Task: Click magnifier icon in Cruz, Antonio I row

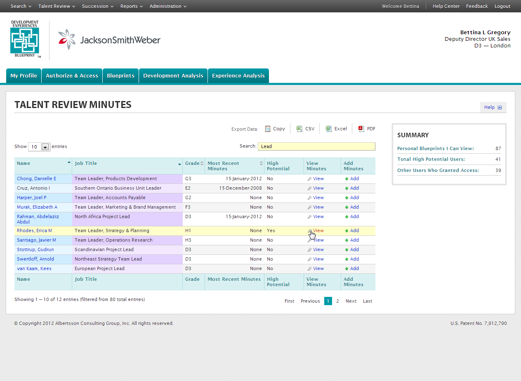Action: point(309,188)
